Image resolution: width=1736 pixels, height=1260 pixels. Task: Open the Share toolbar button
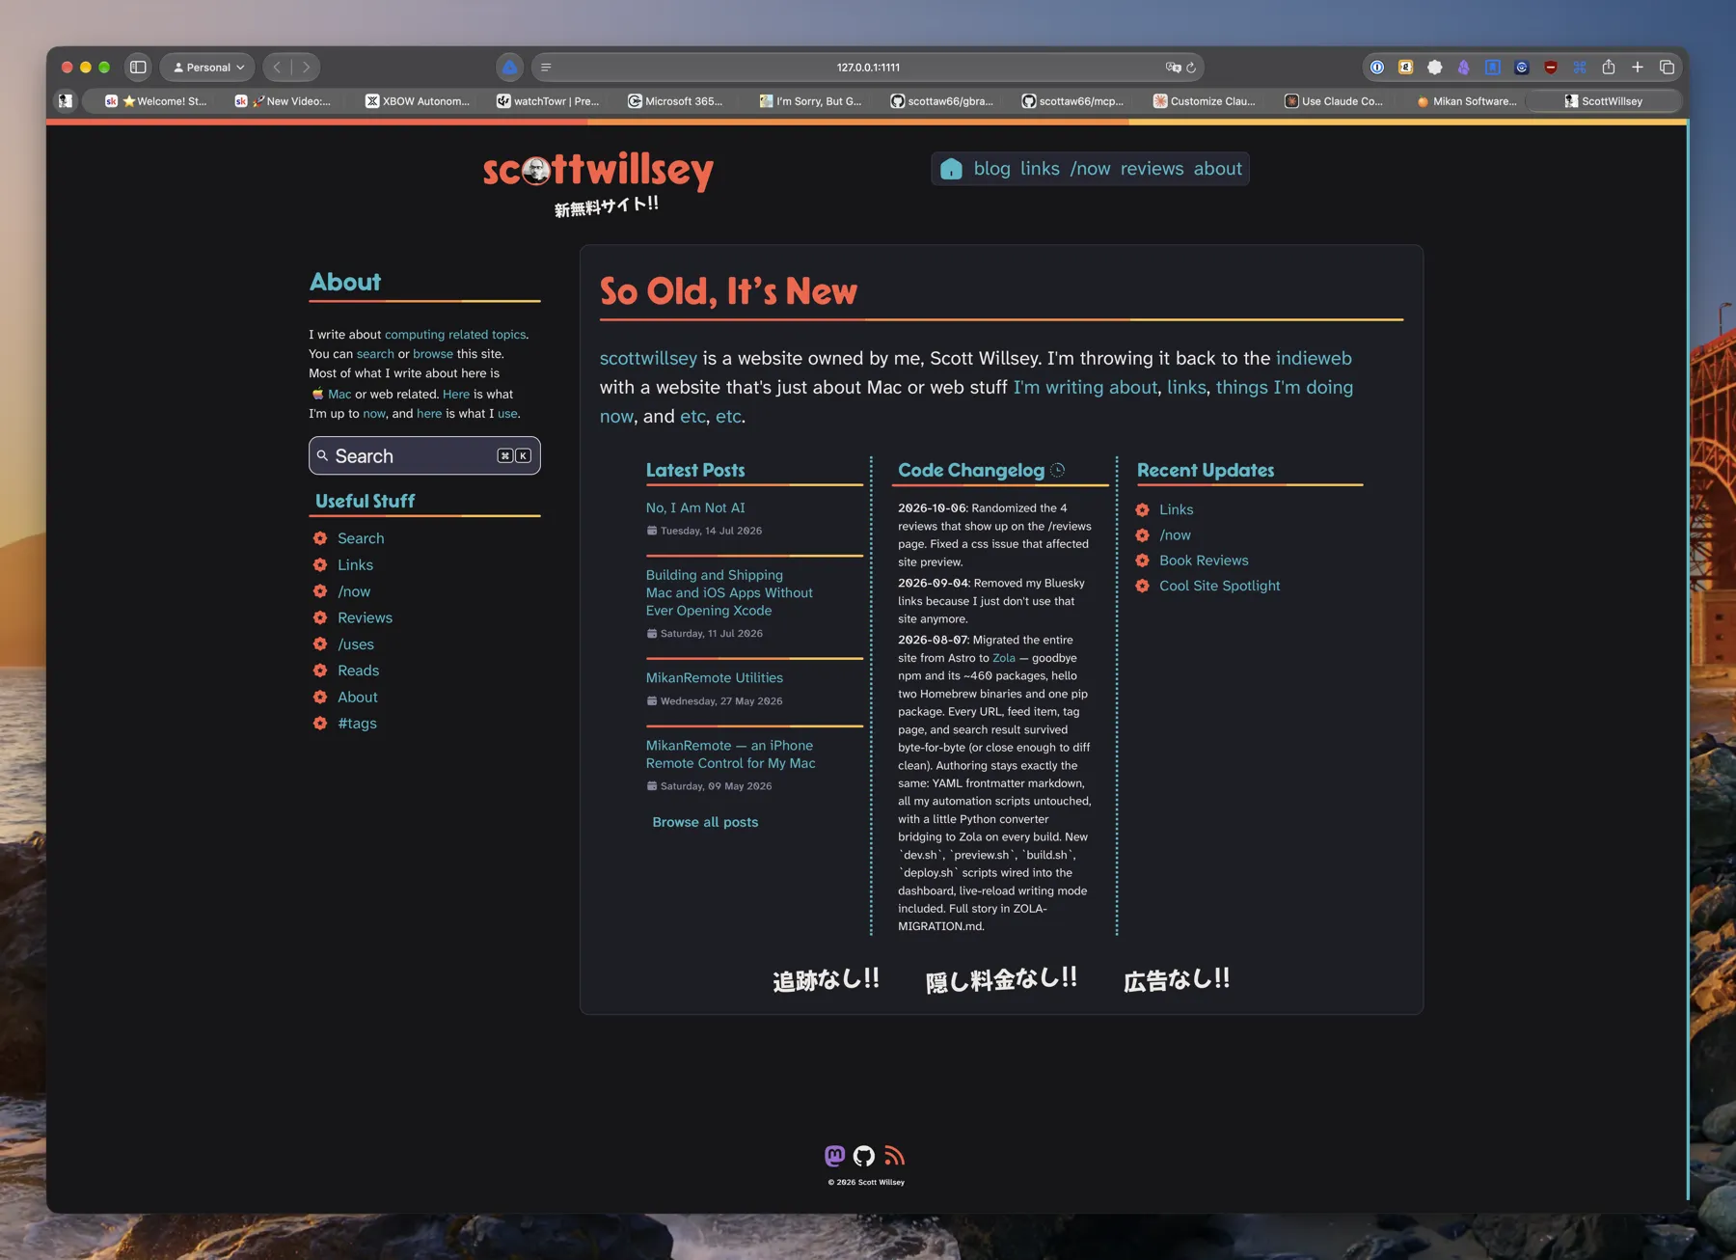(x=1609, y=67)
